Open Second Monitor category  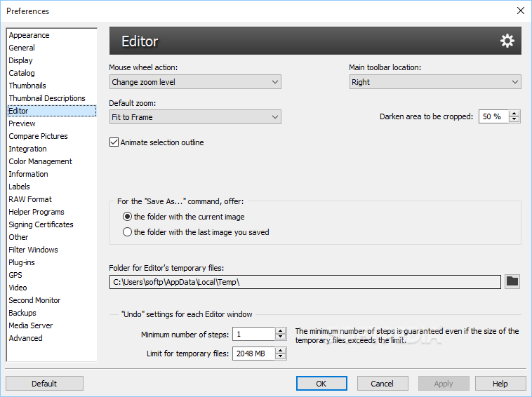click(x=34, y=300)
